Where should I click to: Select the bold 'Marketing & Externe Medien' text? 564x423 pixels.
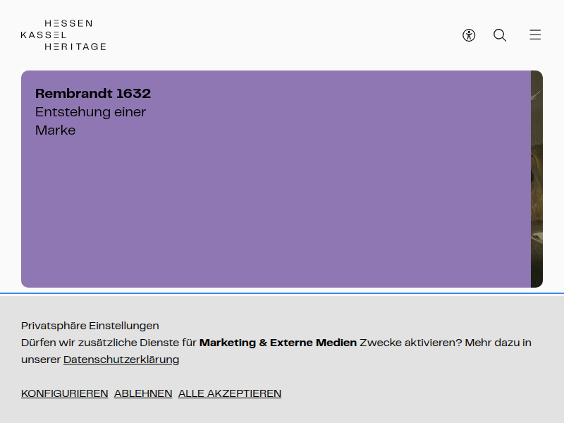[278, 343]
